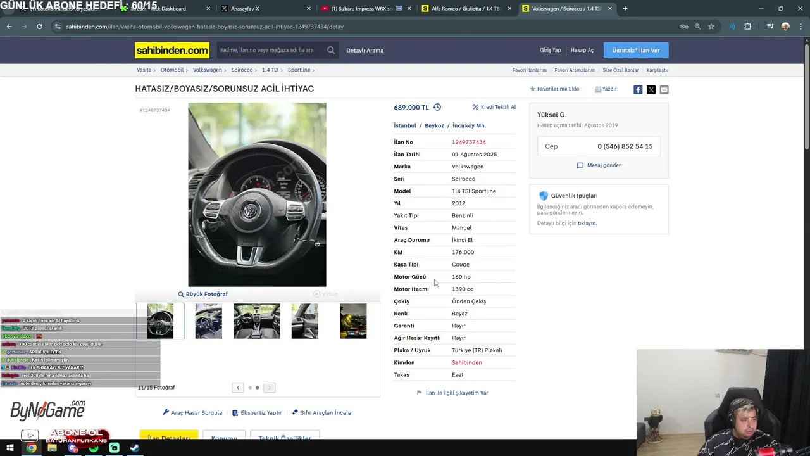Click tıklayın security tips link

tap(587, 223)
